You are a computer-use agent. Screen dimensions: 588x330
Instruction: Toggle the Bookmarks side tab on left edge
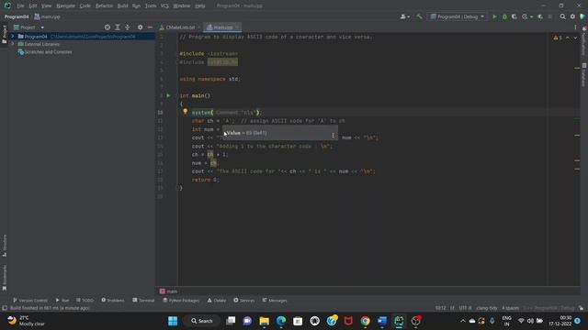click(x=5, y=278)
